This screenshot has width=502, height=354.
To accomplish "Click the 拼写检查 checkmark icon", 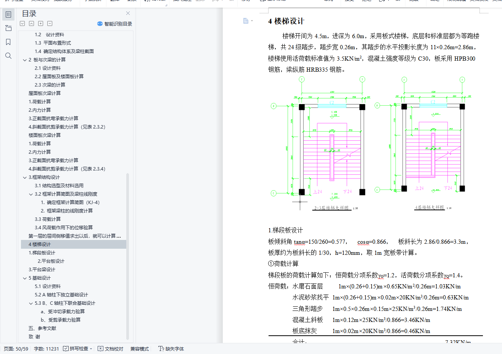I will point(66,349).
